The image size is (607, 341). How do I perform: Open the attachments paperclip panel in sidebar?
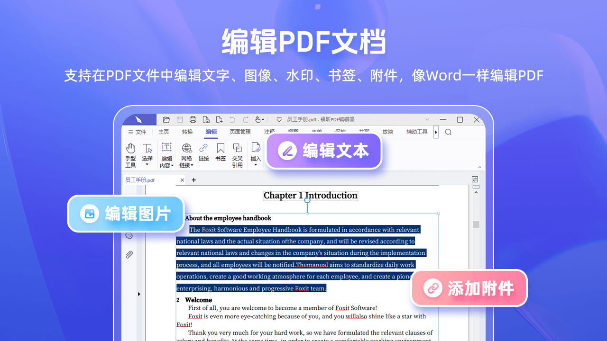click(x=129, y=254)
